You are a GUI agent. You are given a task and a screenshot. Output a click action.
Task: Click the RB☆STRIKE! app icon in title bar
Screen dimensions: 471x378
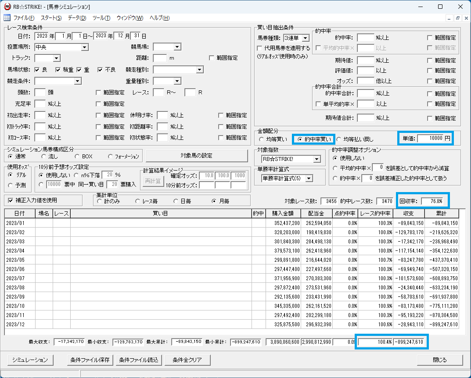click(x=7, y=7)
